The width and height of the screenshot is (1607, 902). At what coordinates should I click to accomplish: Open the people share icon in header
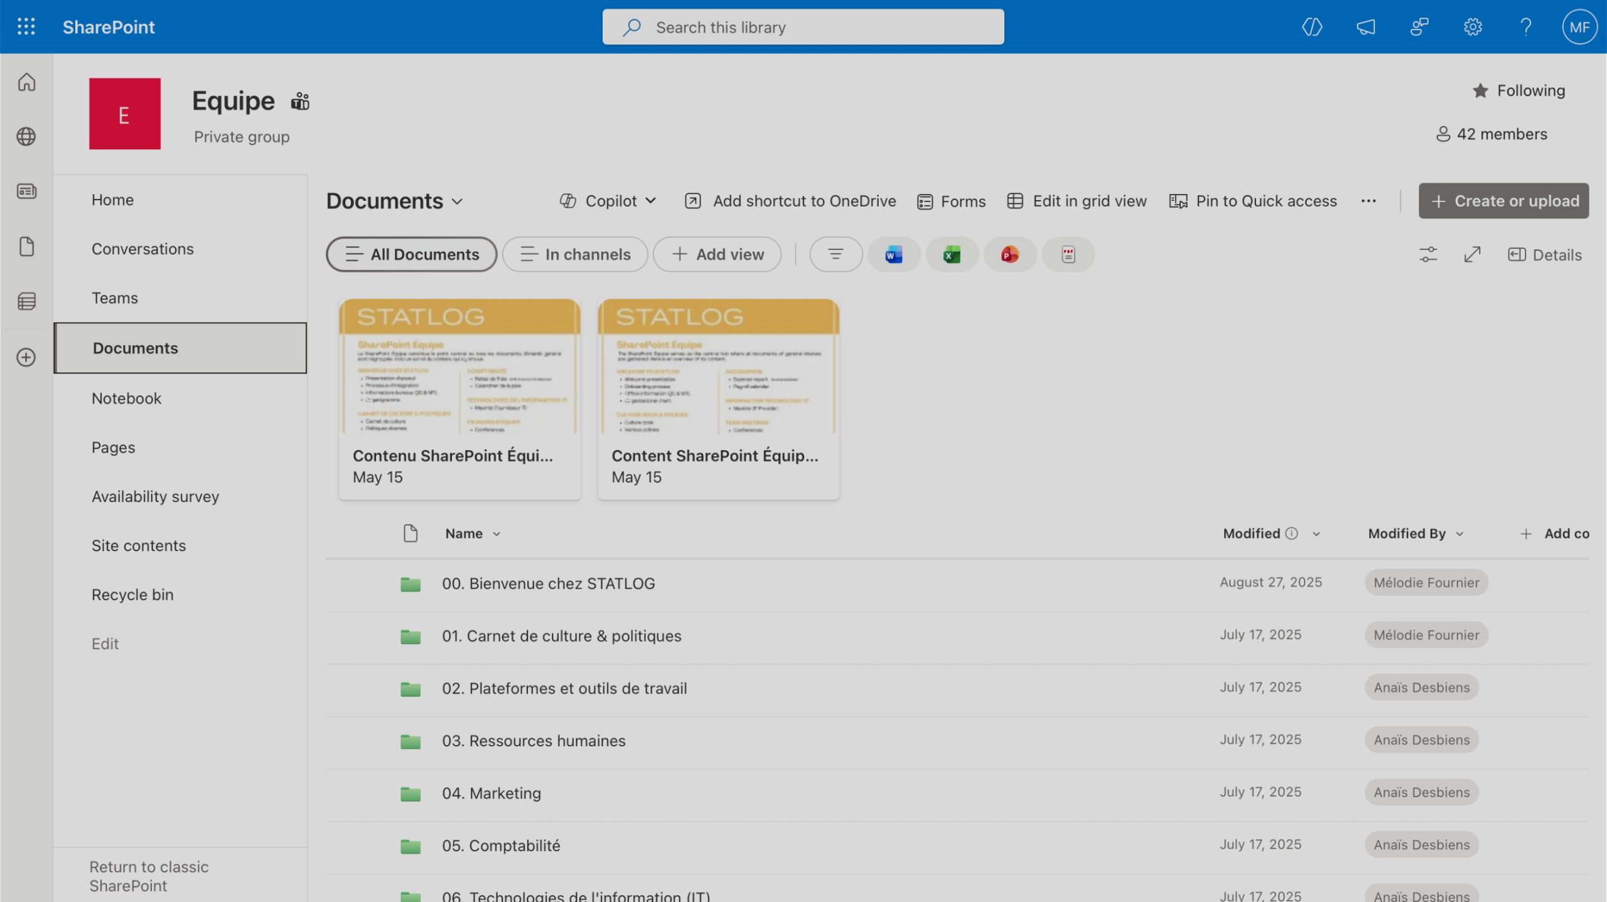(1419, 27)
